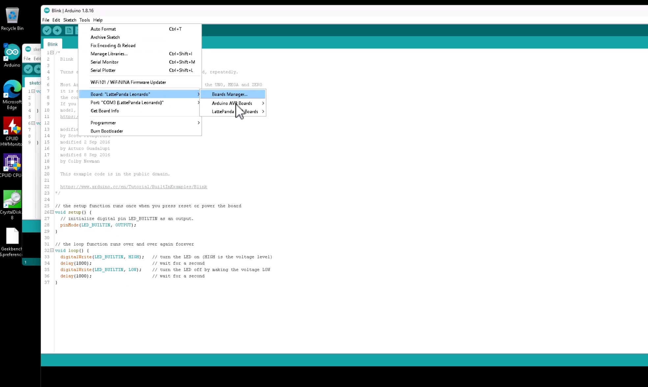Screen dimensions: 648x387
Task: Collapse the comment fold at line 1
Action: click(x=52, y=52)
